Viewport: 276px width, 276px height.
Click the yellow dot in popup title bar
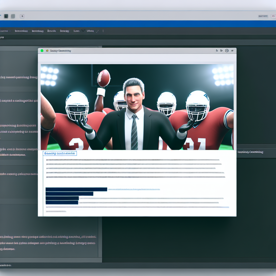tap(47, 50)
